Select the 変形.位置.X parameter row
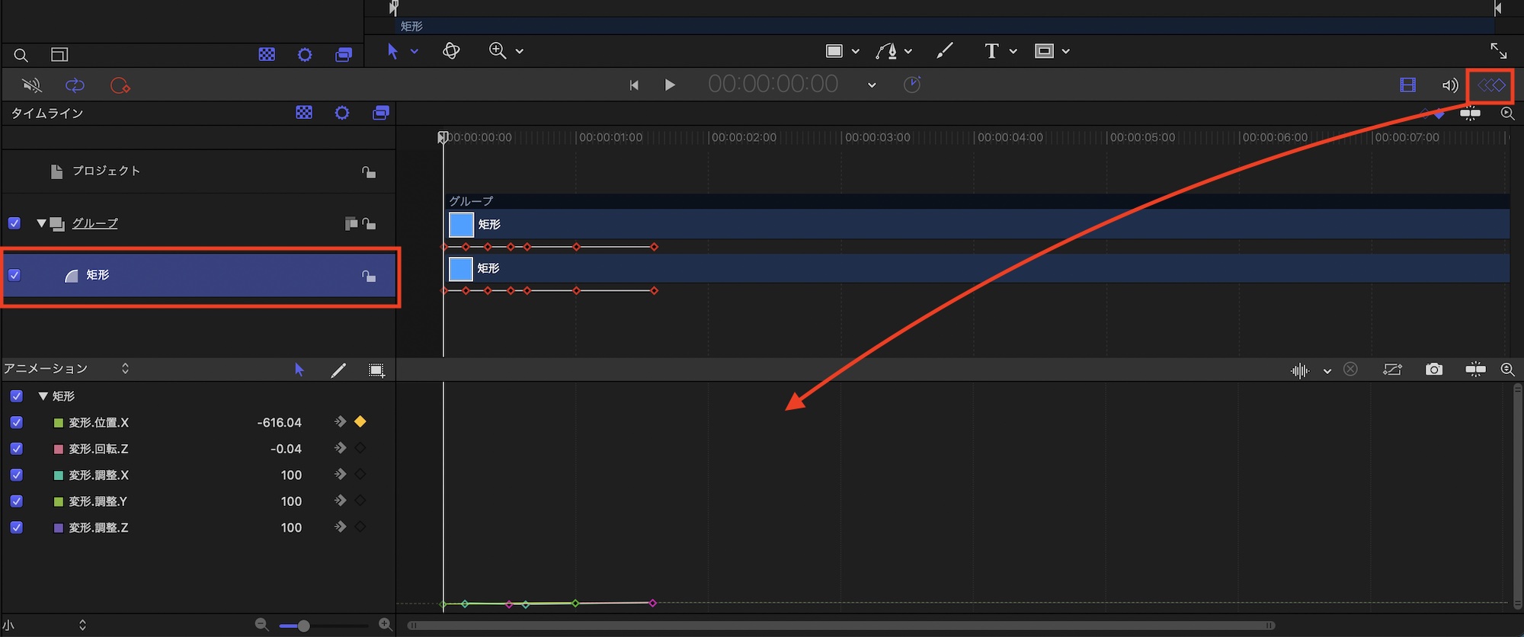The image size is (1524, 637). (x=99, y=423)
